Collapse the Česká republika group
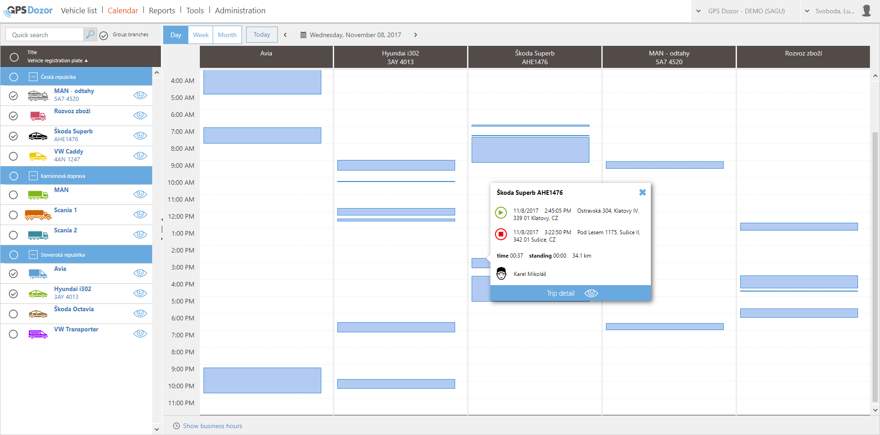The width and height of the screenshot is (880, 435). [x=33, y=77]
